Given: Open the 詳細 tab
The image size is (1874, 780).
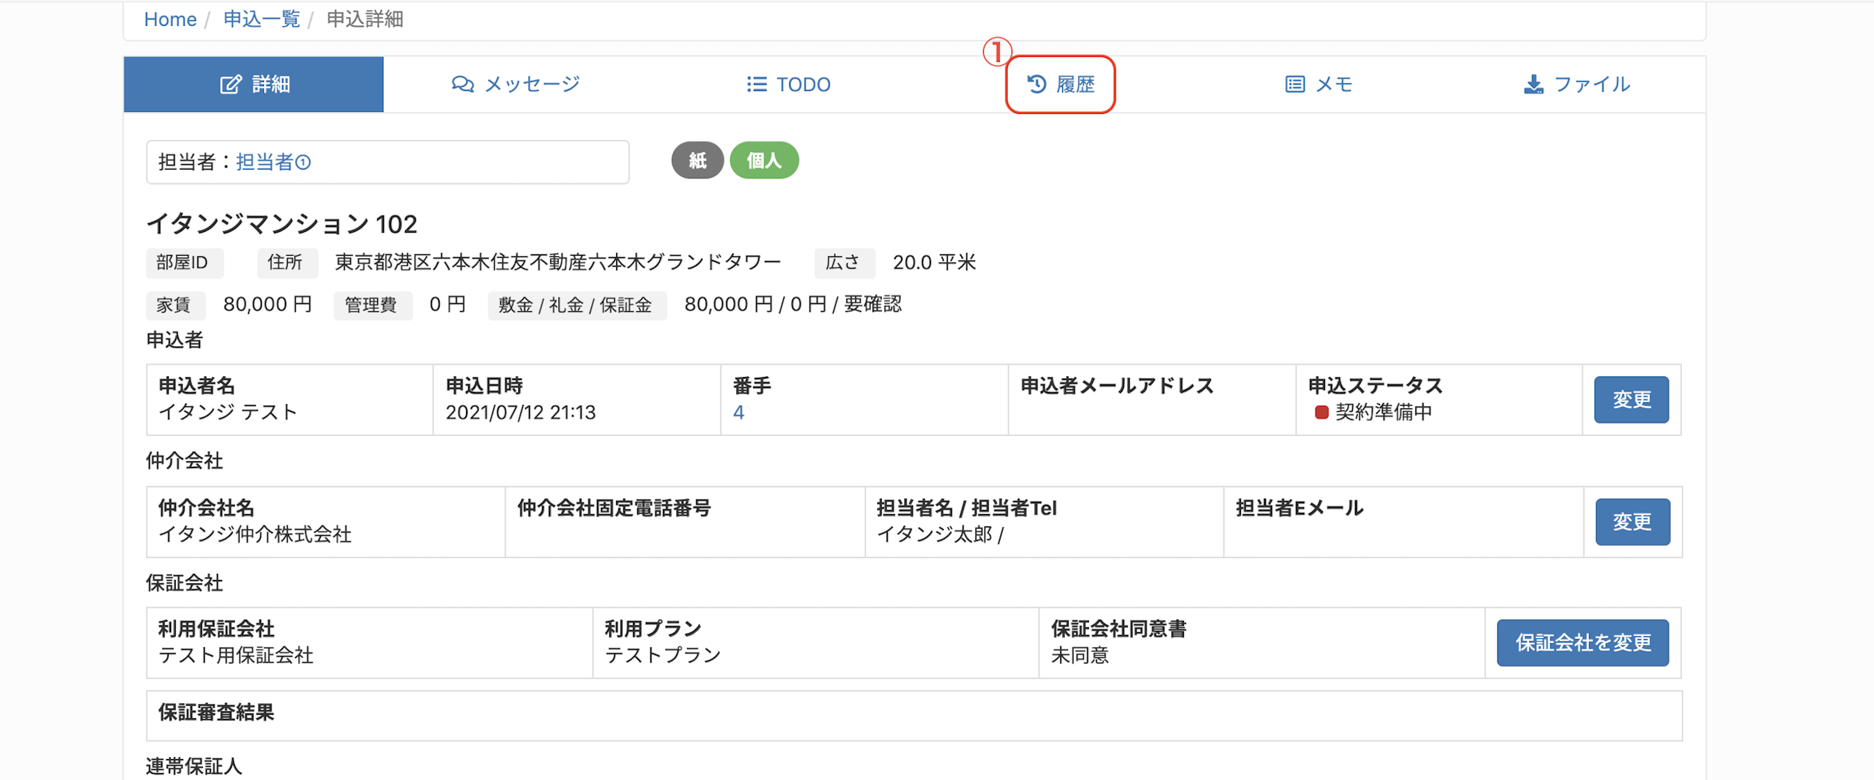Looking at the screenshot, I should pos(253,84).
